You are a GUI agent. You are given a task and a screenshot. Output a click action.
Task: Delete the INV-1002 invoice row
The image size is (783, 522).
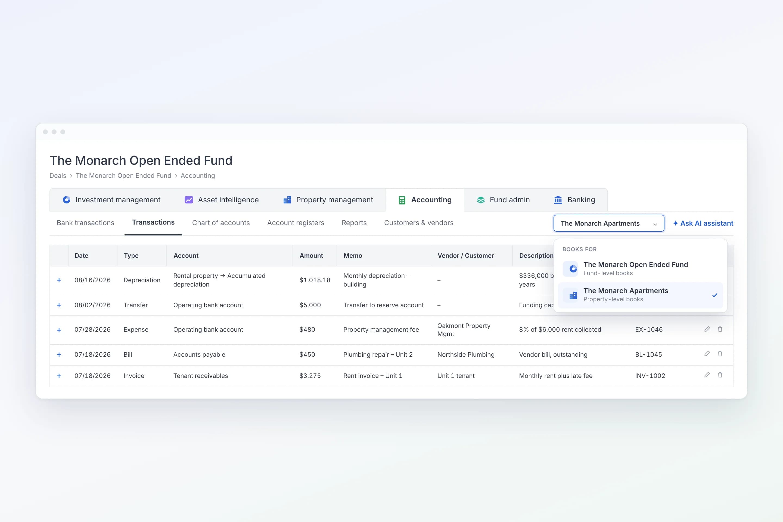[x=720, y=375]
